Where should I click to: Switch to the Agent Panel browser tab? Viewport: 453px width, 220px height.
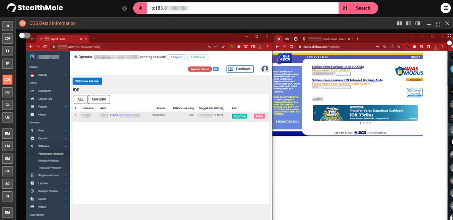coord(62,39)
